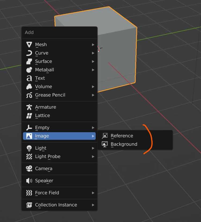The height and width of the screenshot is (222, 201).
Task: Open the Collection Instance entry label
Action: coord(56,205)
